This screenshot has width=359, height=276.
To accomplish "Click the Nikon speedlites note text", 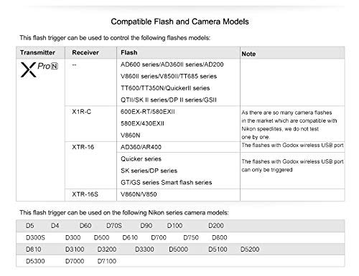I will (289, 125).
